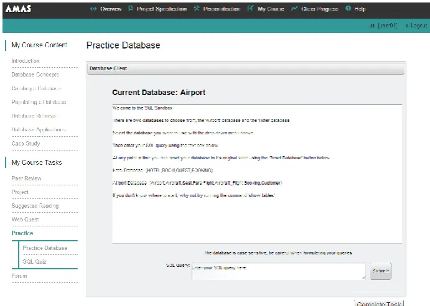
Task: Open Database Retrieval section
Action: 34,116
